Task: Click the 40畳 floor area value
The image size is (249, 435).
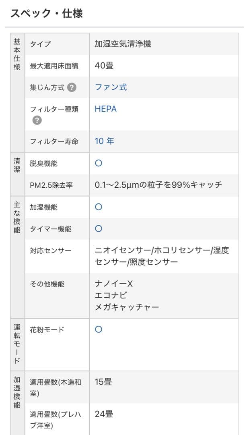Action: (x=104, y=65)
